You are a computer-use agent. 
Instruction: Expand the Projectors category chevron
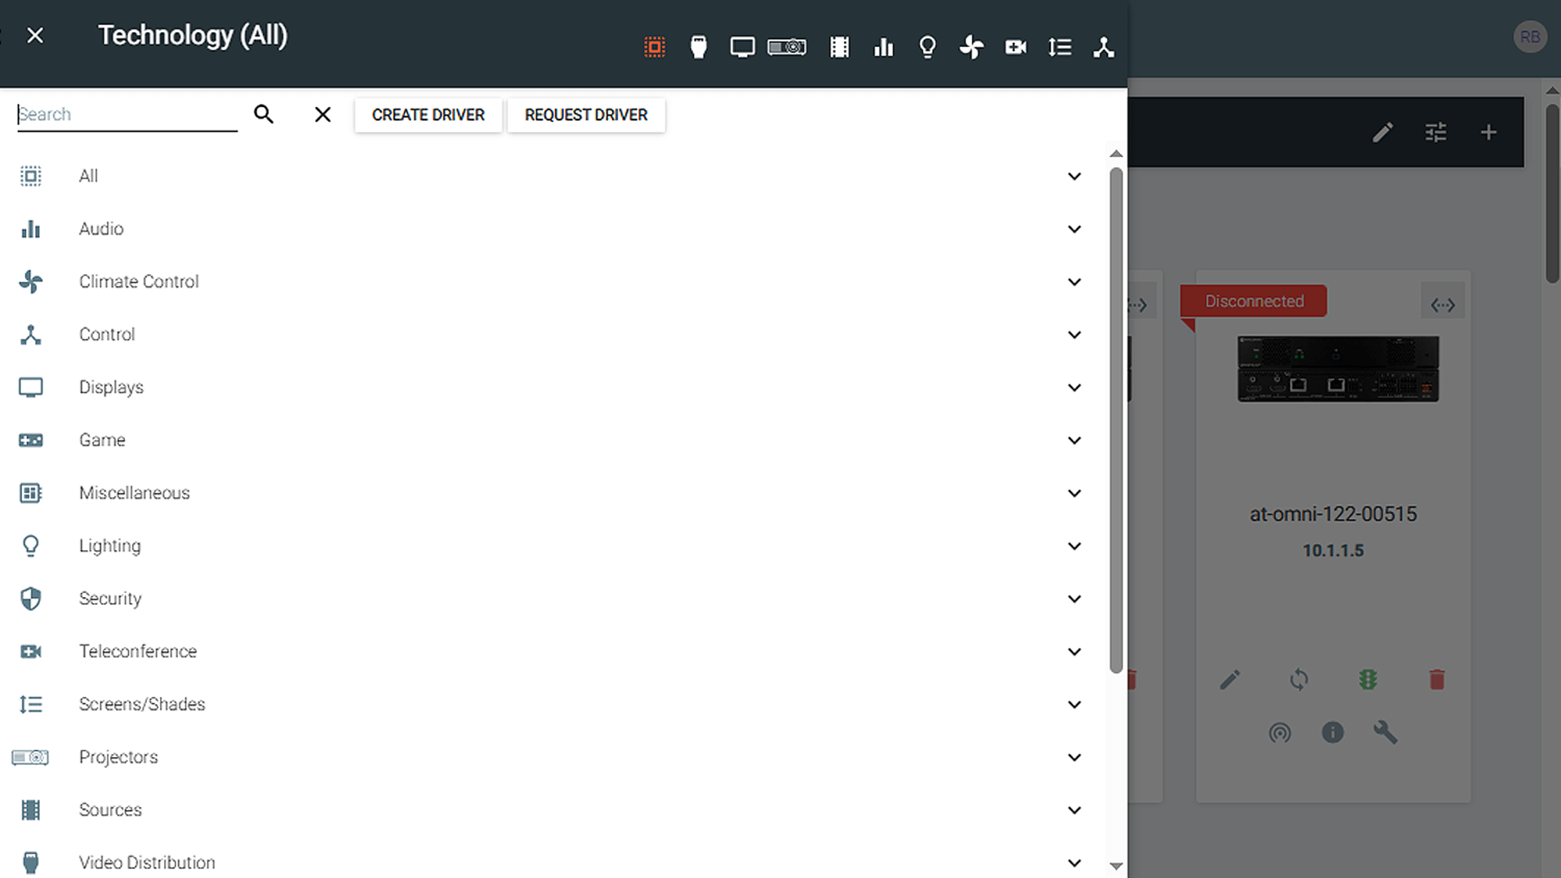1074,757
